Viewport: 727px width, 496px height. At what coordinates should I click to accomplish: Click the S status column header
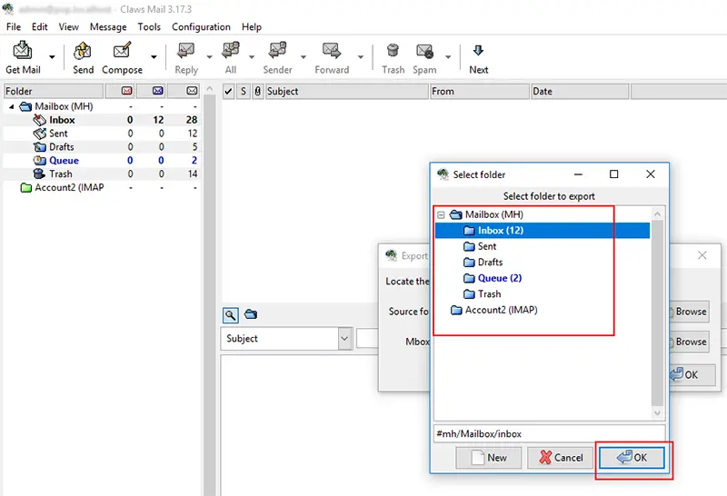point(244,92)
